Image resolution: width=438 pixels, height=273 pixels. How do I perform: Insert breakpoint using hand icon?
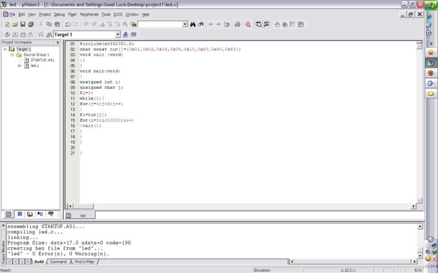(x=277, y=25)
